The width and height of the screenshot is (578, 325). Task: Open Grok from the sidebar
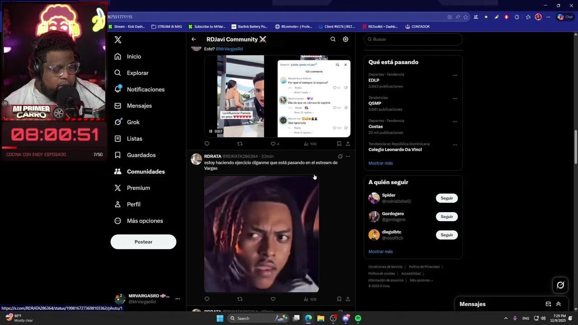(x=127, y=122)
